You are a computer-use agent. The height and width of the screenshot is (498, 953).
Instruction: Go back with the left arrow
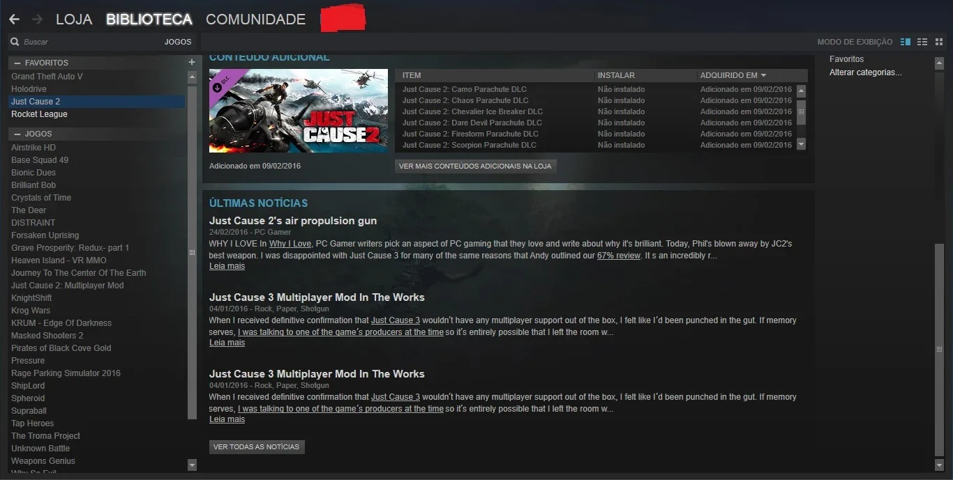pyautogui.click(x=14, y=20)
